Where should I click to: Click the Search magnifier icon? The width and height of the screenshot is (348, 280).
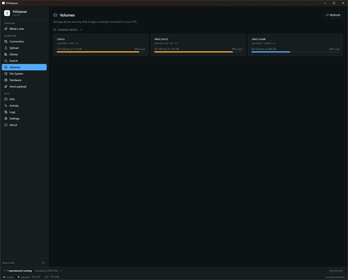pos(6,61)
